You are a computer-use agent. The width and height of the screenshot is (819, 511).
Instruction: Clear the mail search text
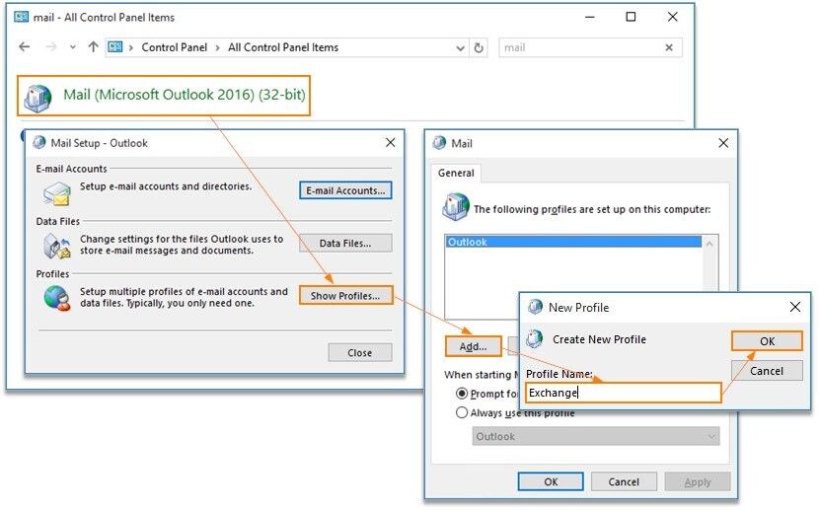(669, 47)
